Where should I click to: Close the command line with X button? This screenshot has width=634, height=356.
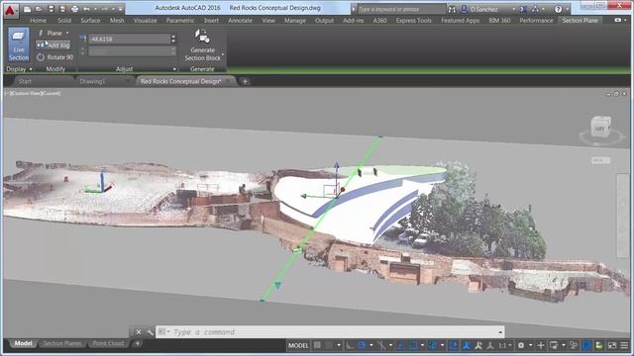(x=139, y=332)
